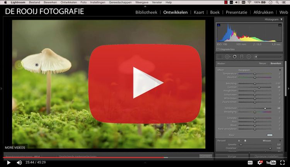Expand the left panel with side arrow
The width and height of the screenshot is (290, 167).
pos(1,89)
